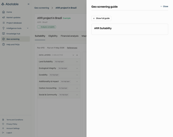Switch to the Eligibility tab

[53, 36]
